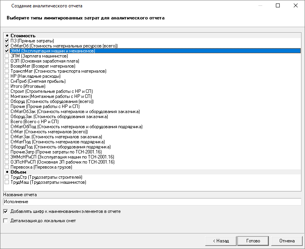Enable Детализация до локальных смет
Viewport: 305px width, 249px height.
pos(5,221)
